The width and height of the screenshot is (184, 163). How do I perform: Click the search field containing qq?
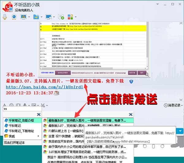(x=22, y=109)
